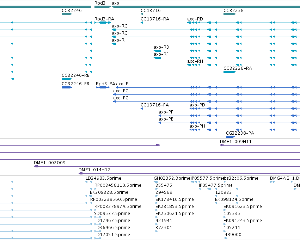Select the axo-PG protein label
Image resolution: width=300 pixels, height=240 pixels.
coord(121,91)
